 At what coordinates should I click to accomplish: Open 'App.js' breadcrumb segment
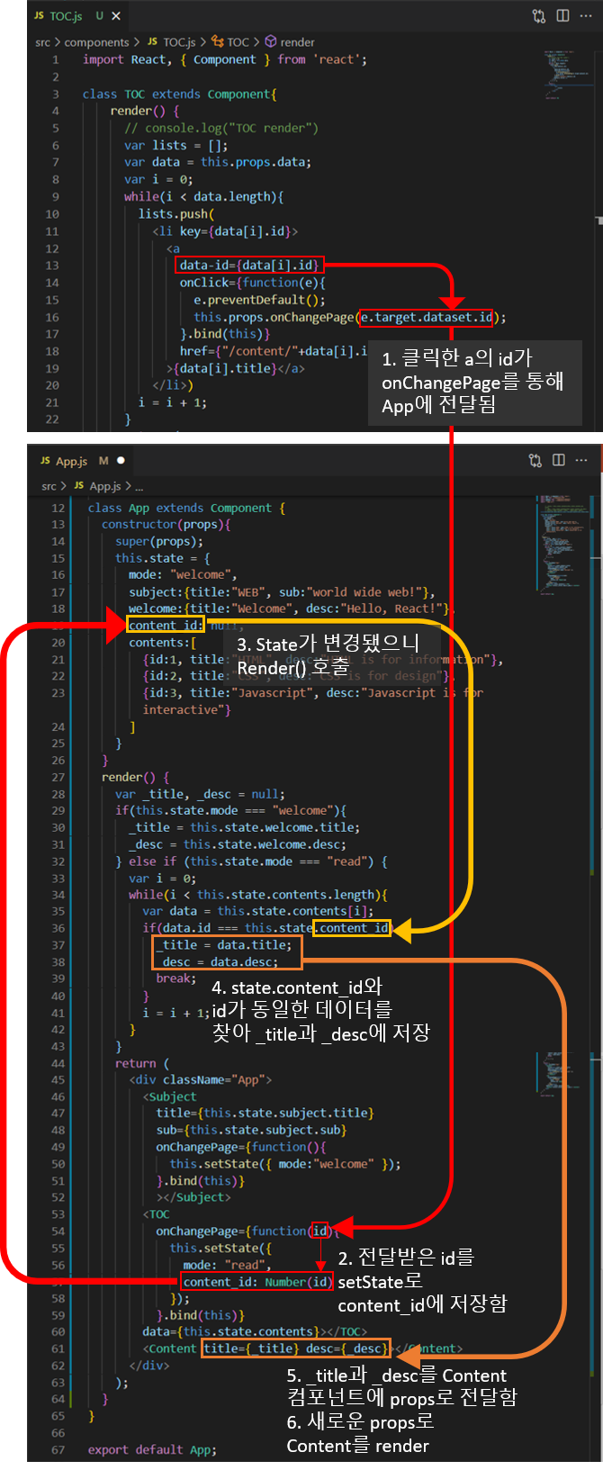coord(105,486)
